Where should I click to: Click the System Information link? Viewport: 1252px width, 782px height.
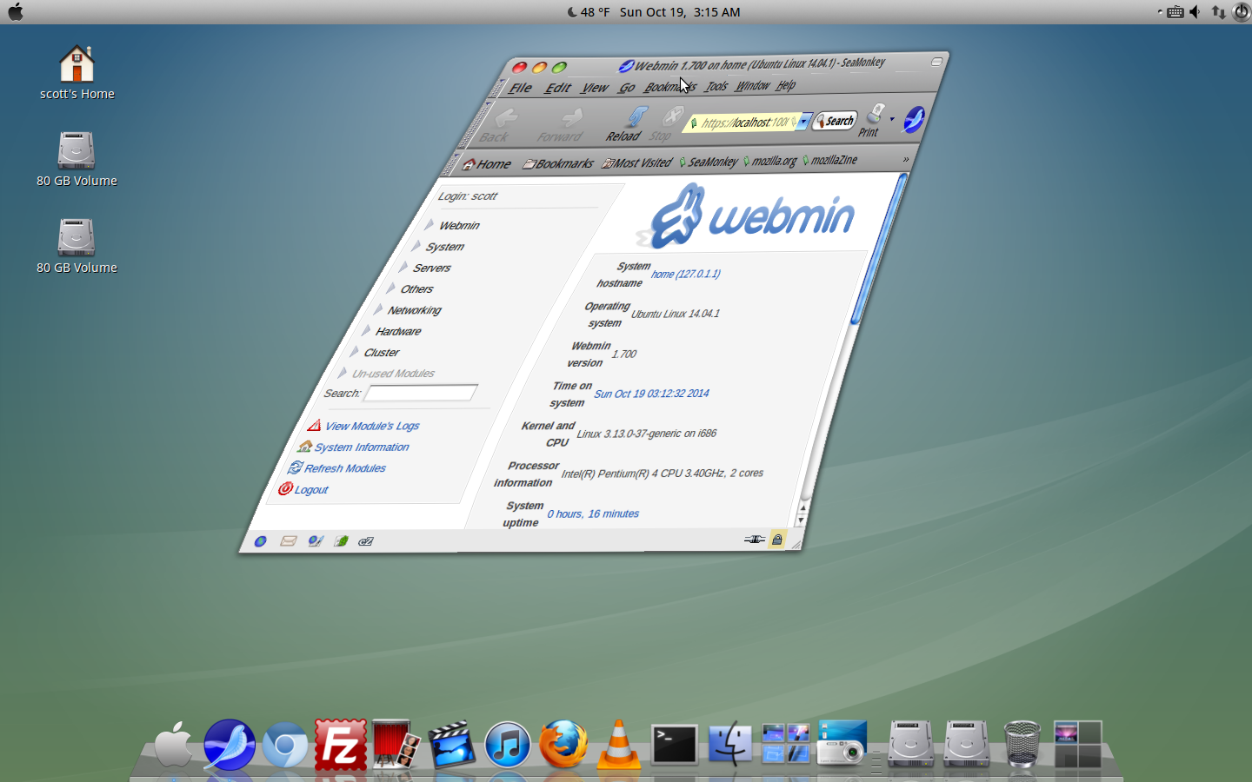point(362,447)
